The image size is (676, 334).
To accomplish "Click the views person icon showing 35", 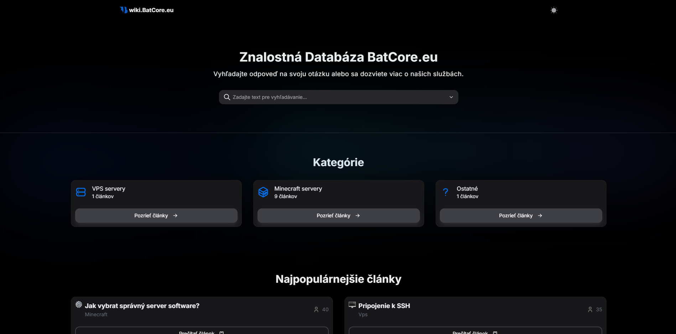I will (590, 309).
